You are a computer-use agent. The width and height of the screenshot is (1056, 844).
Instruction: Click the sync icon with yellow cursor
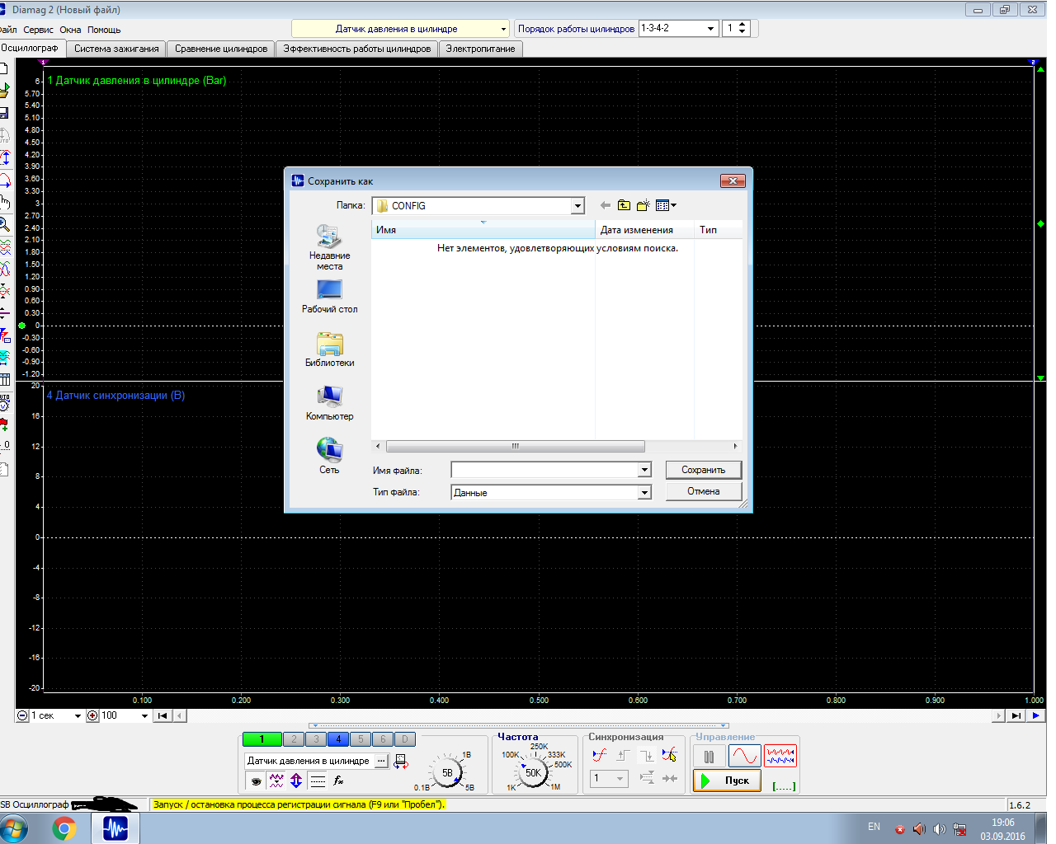tap(669, 754)
